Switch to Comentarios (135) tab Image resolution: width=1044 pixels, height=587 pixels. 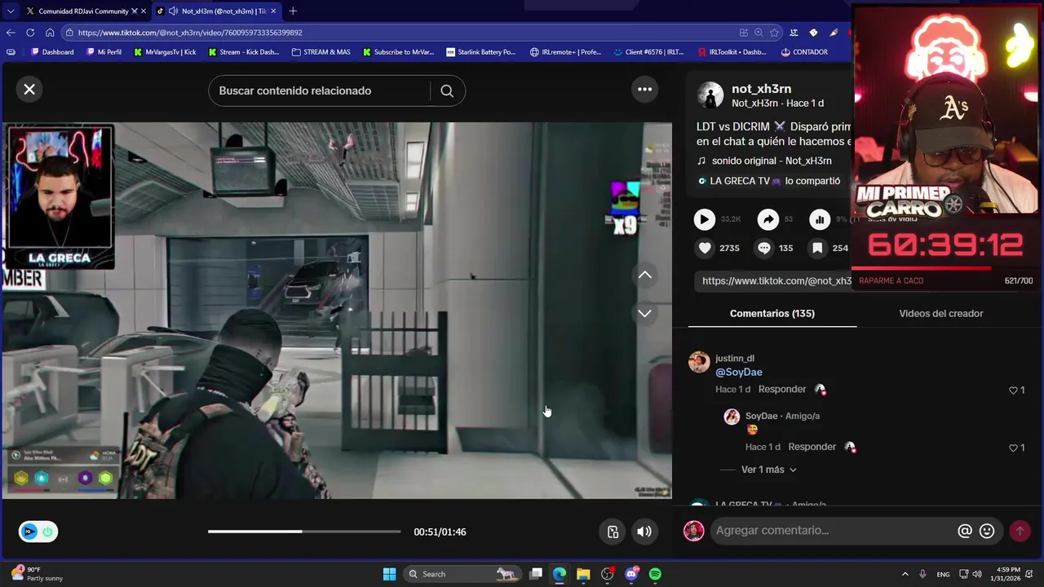click(772, 313)
